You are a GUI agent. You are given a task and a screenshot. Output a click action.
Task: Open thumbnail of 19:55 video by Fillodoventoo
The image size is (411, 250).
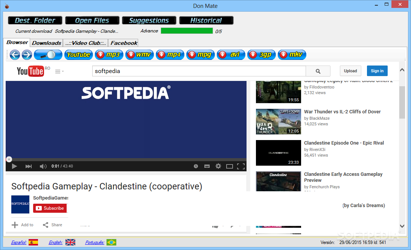click(279, 92)
